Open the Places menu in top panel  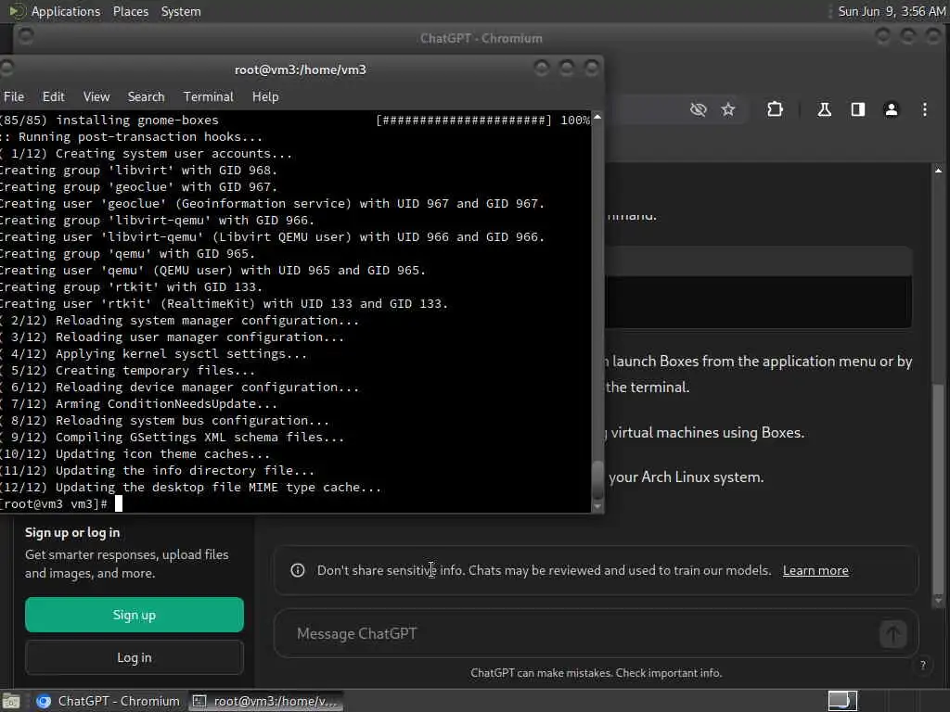click(x=131, y=11)
